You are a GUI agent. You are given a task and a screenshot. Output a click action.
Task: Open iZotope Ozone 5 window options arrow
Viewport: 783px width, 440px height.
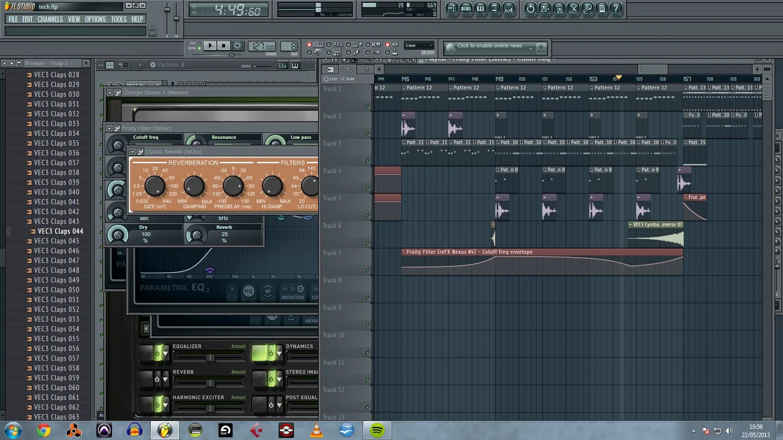(x=110, y=92)
